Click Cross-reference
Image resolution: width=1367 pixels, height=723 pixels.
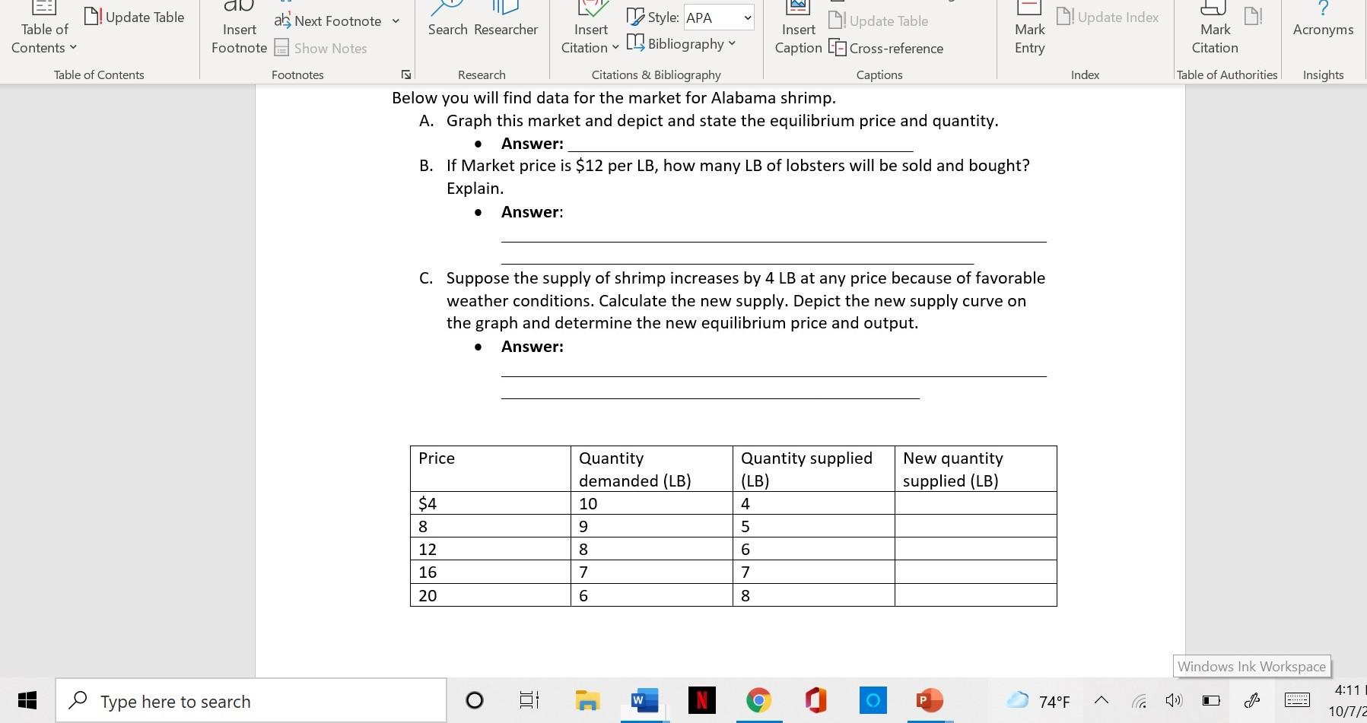pos(886,48)
